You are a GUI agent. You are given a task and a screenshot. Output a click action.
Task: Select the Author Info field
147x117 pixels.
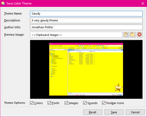[86, 27]
